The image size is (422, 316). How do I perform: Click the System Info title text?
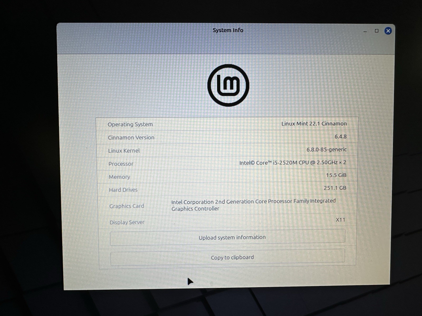(x=228, y=30)
